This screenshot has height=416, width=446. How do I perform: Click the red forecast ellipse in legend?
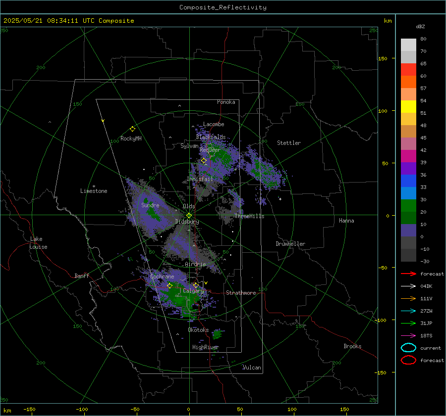pos(408,360)
